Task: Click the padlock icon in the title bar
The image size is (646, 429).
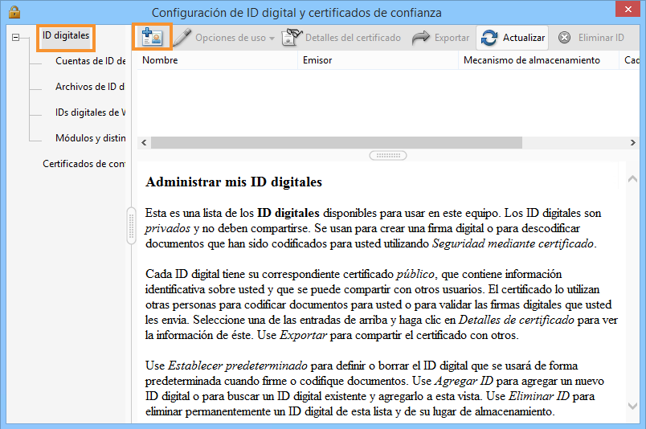Action: pyautogui.click(x=14, y=11)
